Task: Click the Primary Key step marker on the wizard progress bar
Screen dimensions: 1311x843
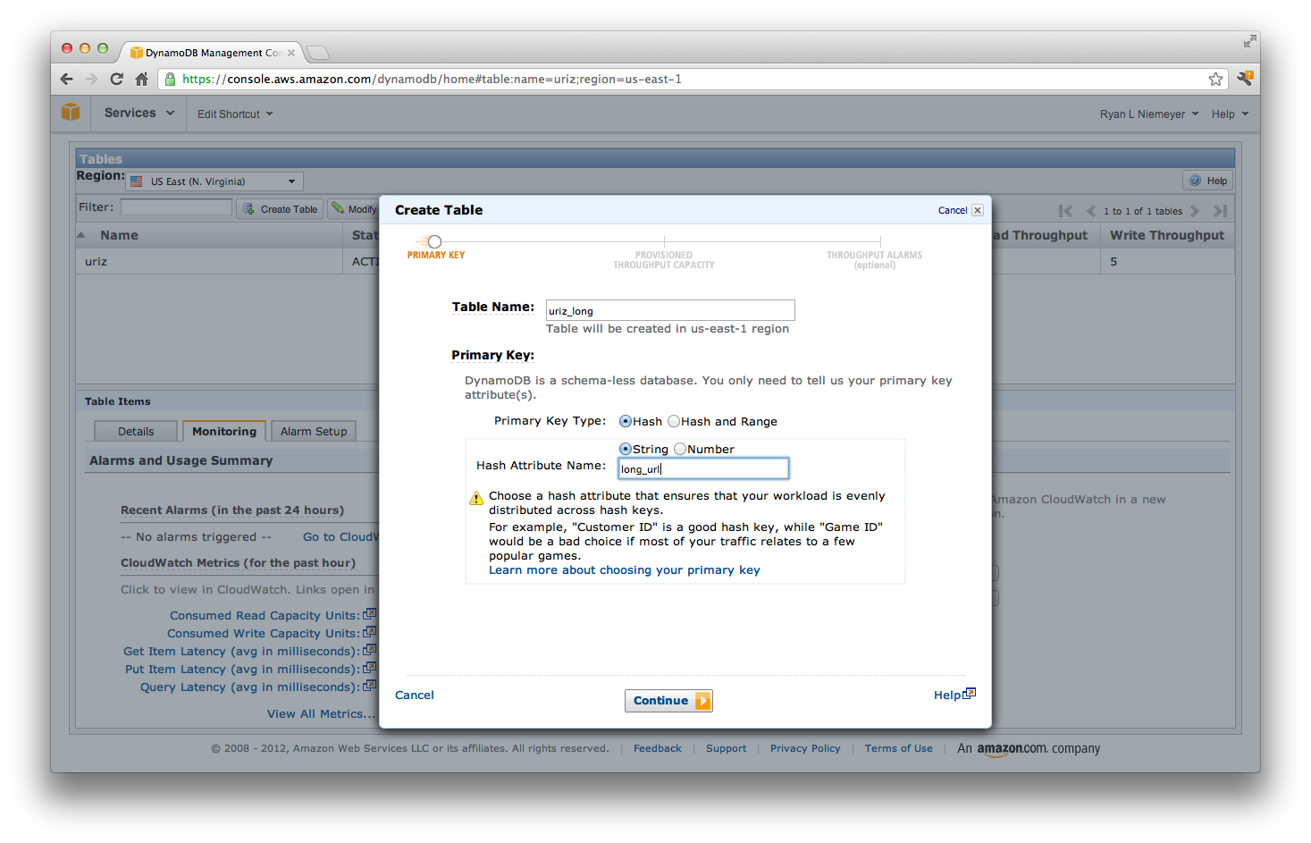Action: (x=435, y=241)
